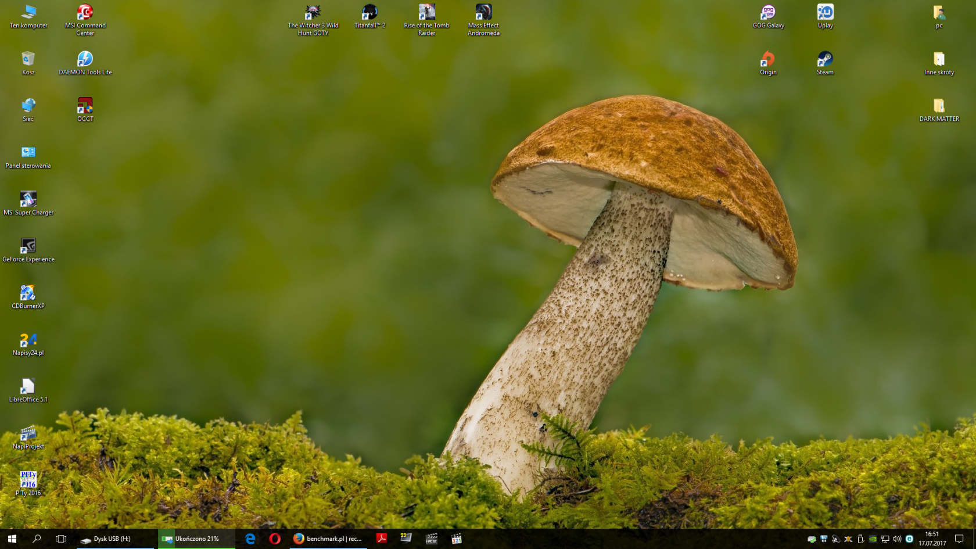976x549 pixels.
Task: Select the GOG Galaxy shortcut
Action: 769,16
